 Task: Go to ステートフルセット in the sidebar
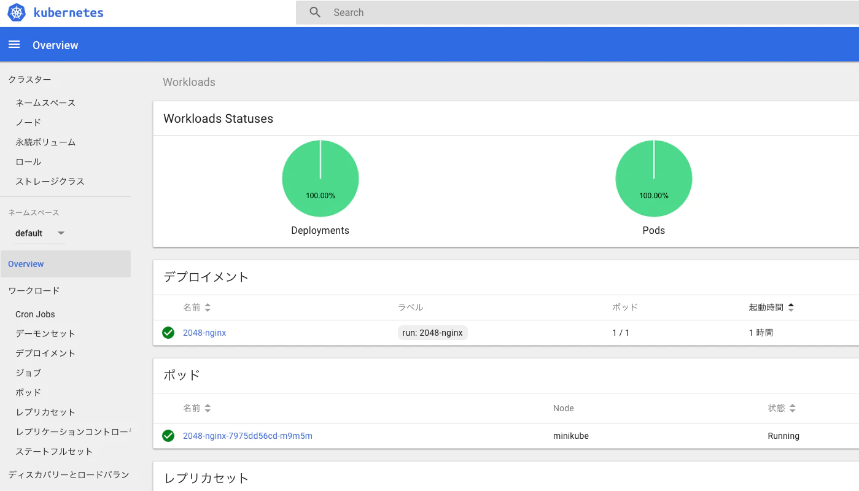[54, 451]
